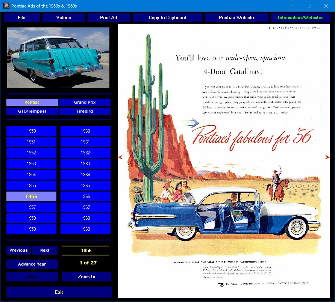The height and width of the screenshot is (302, 335).
Task: Exit the application
Action: point(59,292)
